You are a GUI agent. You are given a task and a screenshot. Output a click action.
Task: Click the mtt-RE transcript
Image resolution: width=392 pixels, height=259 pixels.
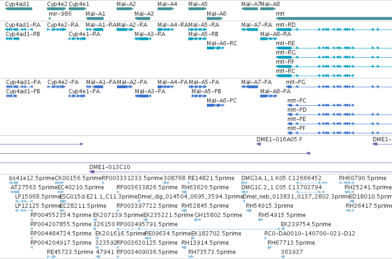point(334,48)
